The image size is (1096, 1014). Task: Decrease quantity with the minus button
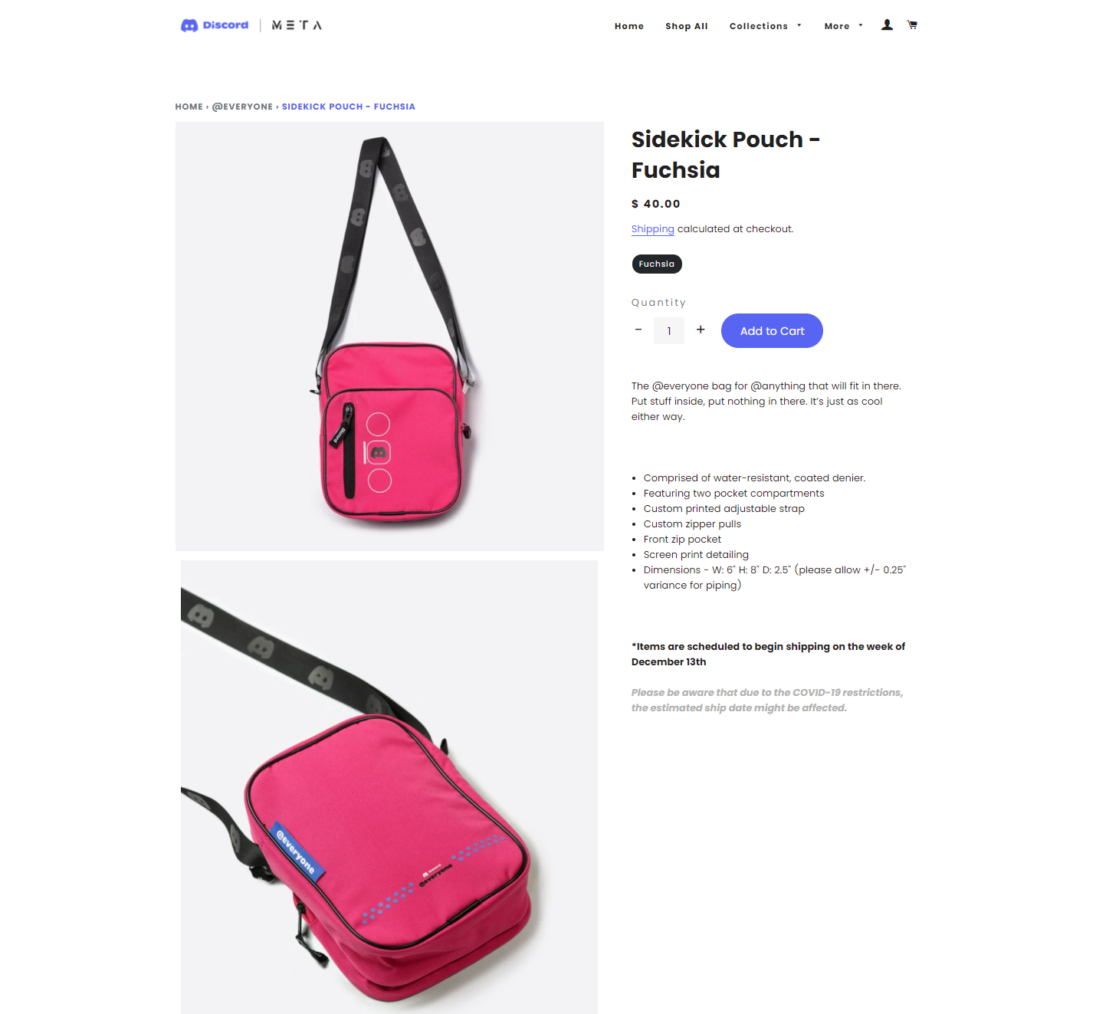tap(638, 330)
